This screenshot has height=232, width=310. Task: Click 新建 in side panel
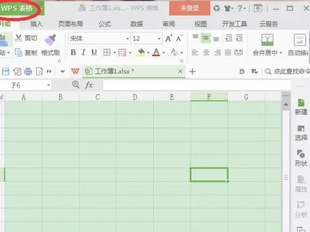301,107
